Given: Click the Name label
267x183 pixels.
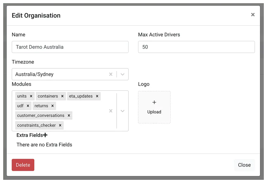Looking at the screenshot, I should [18, 35].
